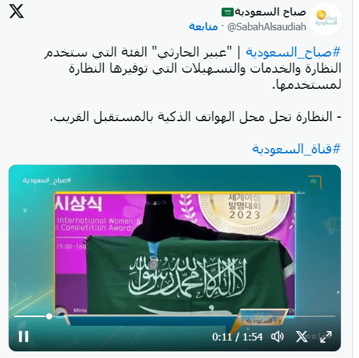Click the 0:11 / 1:54 time display

237,337
